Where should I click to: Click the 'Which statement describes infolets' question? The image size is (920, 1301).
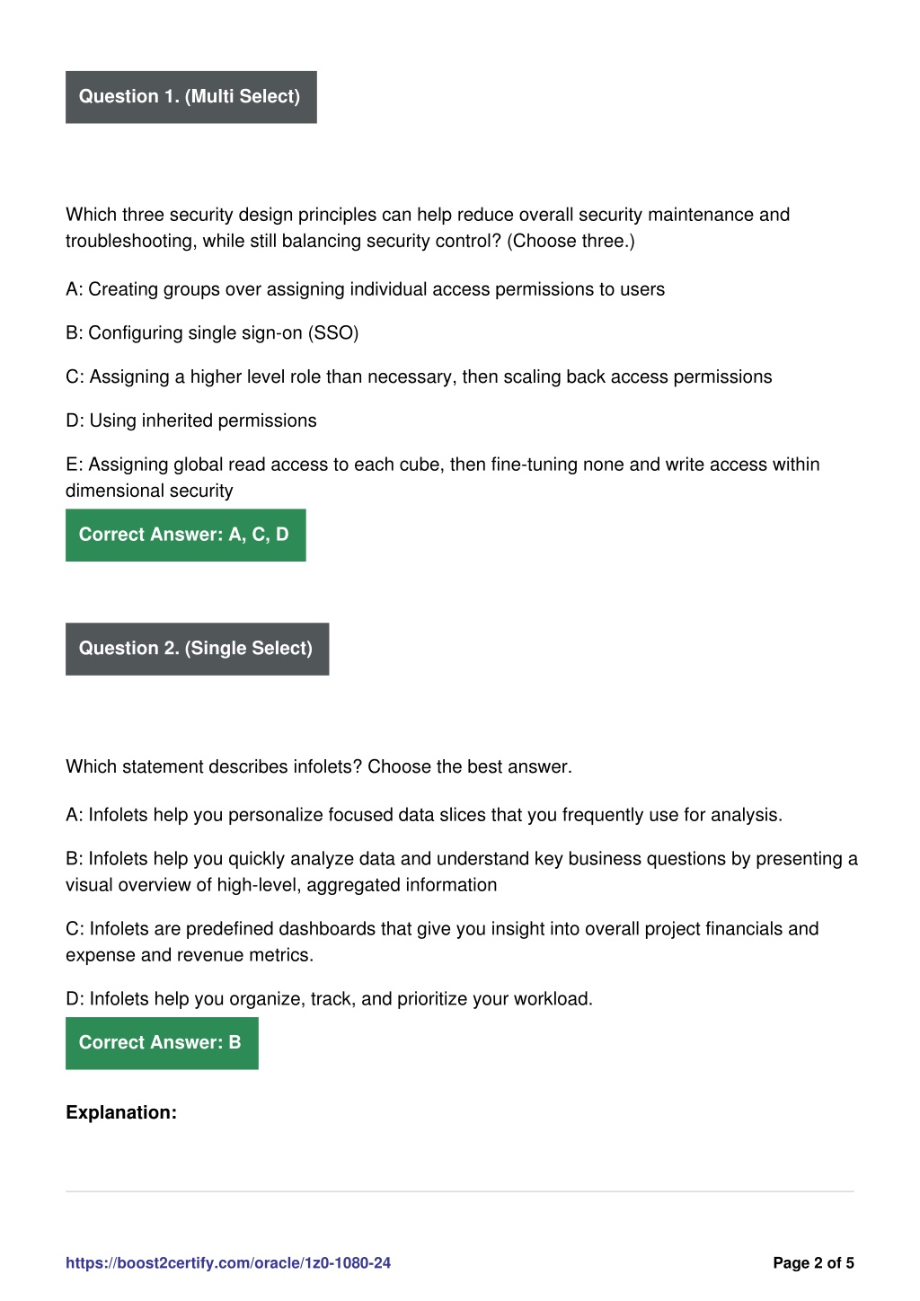[x=319, y=766]
